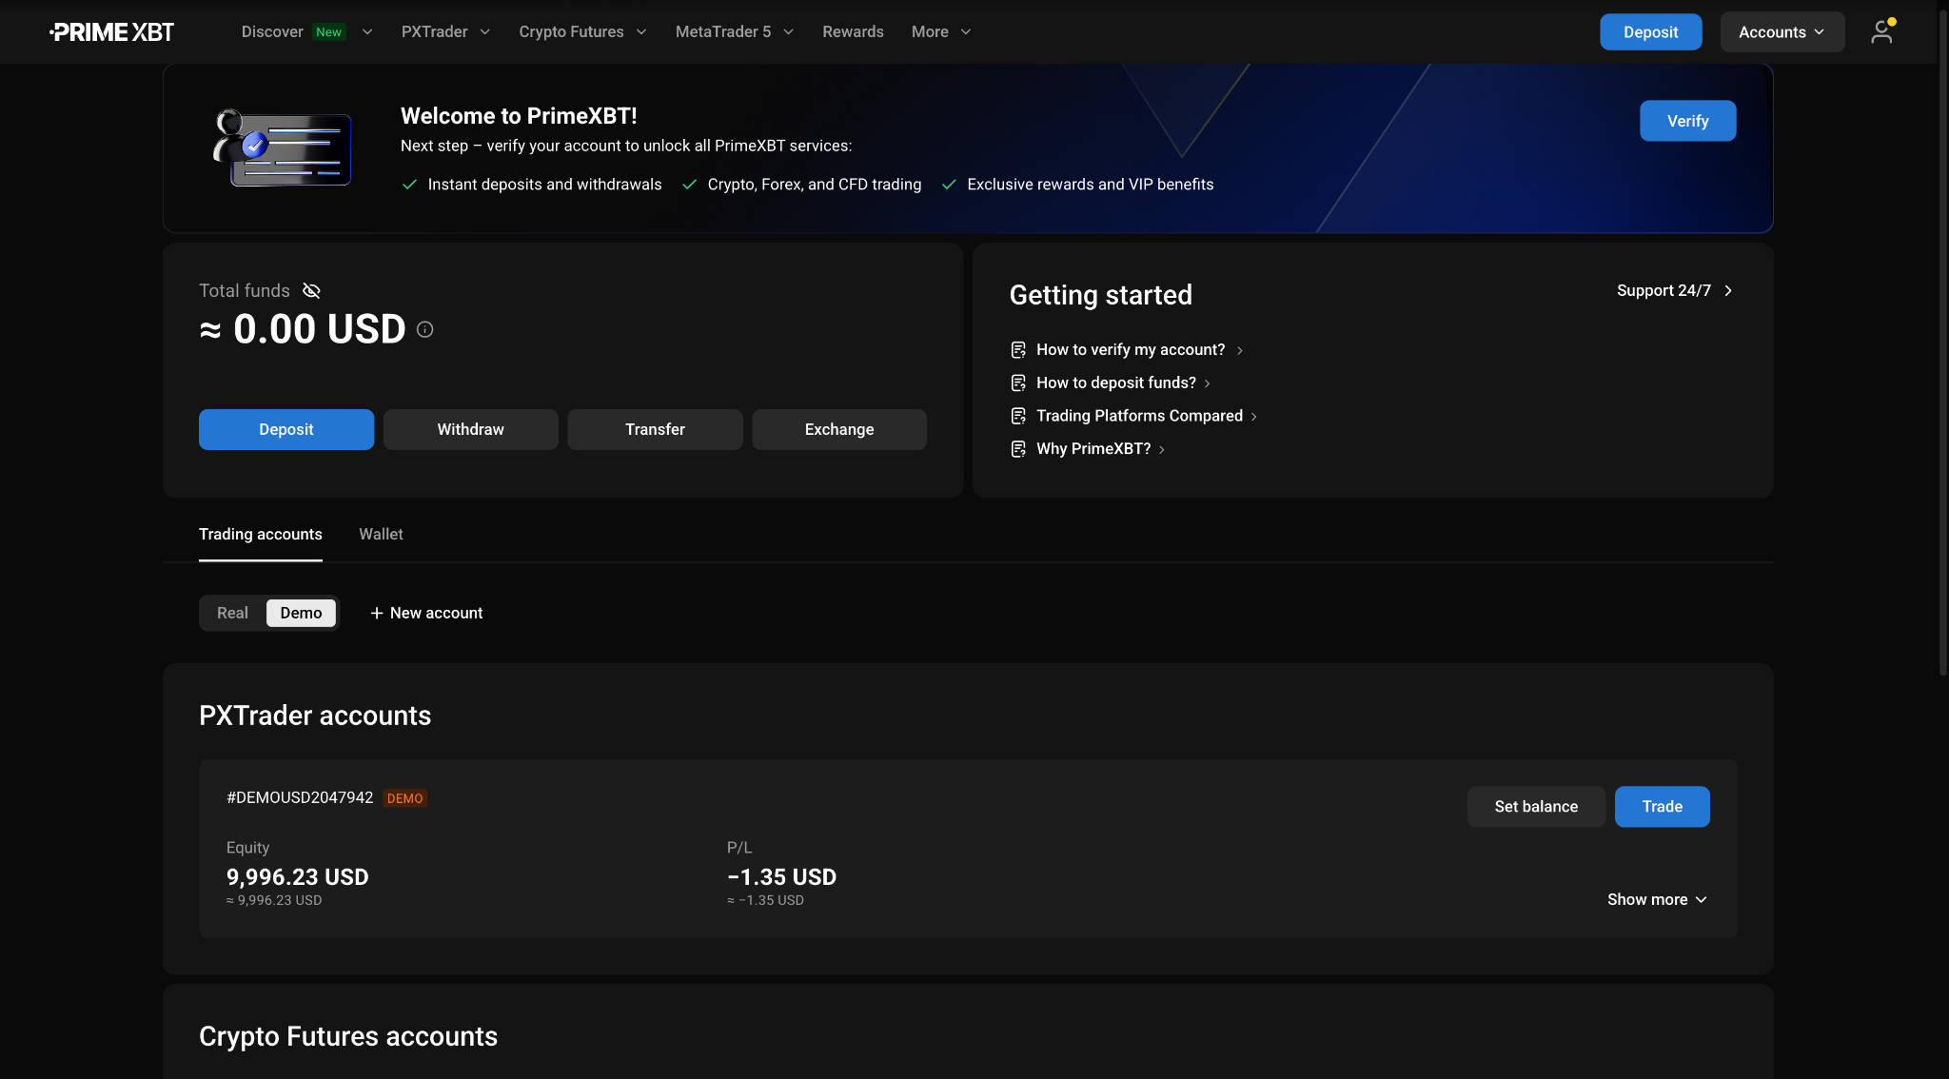Open Why PrimeXBT link
The height and width of the screenshot is (1079, 1949).
1093,449
